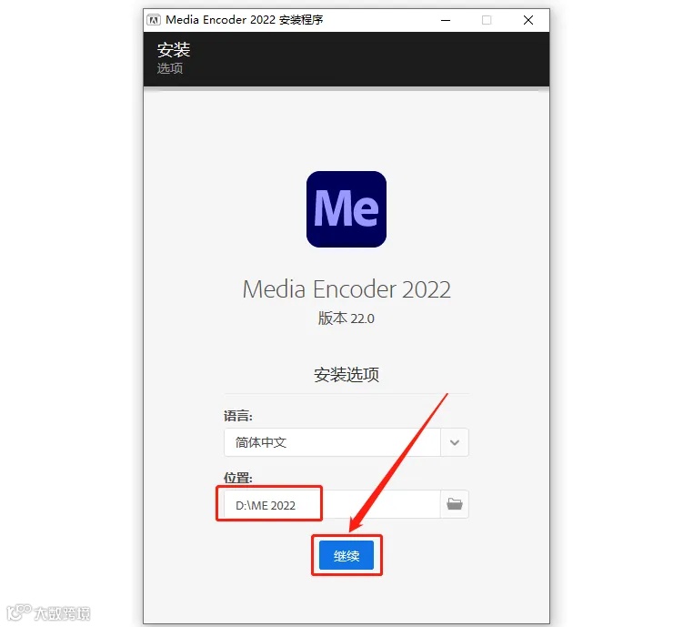Click the disabled maximize window button

[487, 20]
